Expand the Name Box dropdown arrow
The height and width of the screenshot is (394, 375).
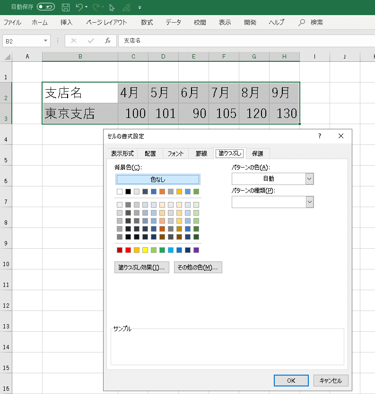click(45, 41)
